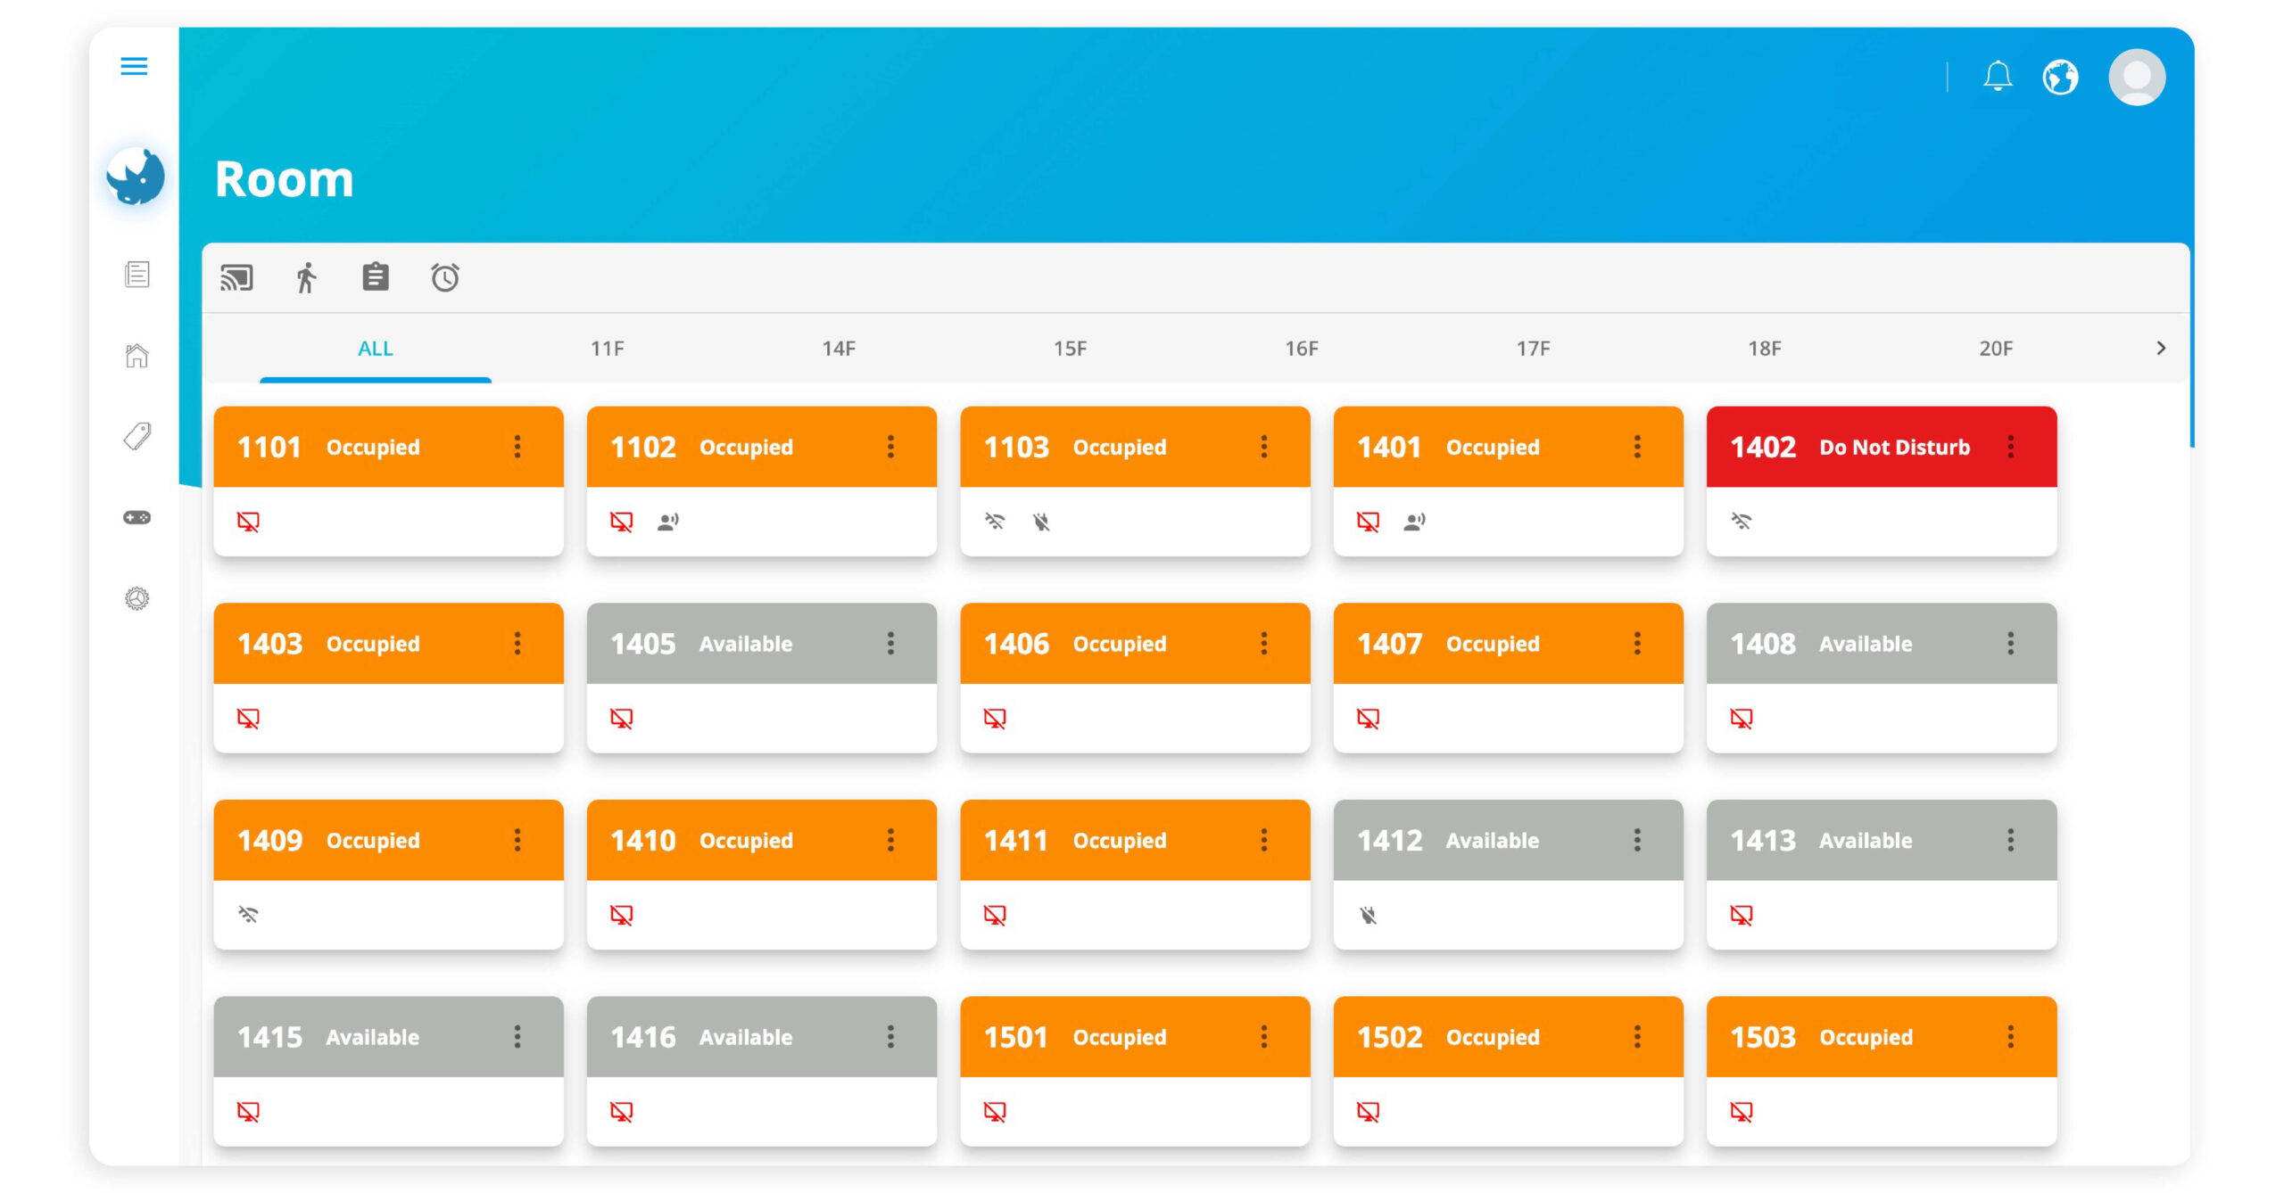Switch to the 18F floor tab
Screen dimensions: 2284x1193
(x=1765, y=349)
